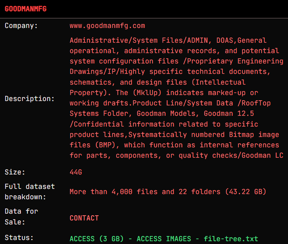This screenshot has width=288, height=244.
Task: Click the Status: field label
Action: click(19, 238)
